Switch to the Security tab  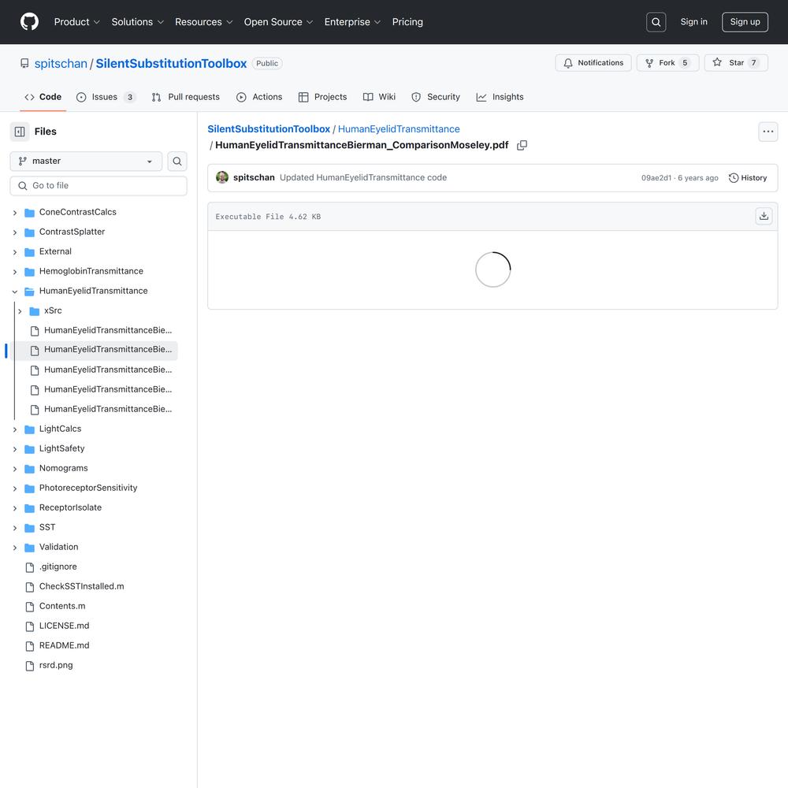pyautogui.click(x=436, y=97)
